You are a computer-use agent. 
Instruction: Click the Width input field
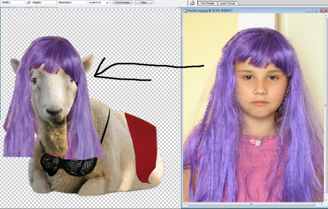[x=17, y=3]
